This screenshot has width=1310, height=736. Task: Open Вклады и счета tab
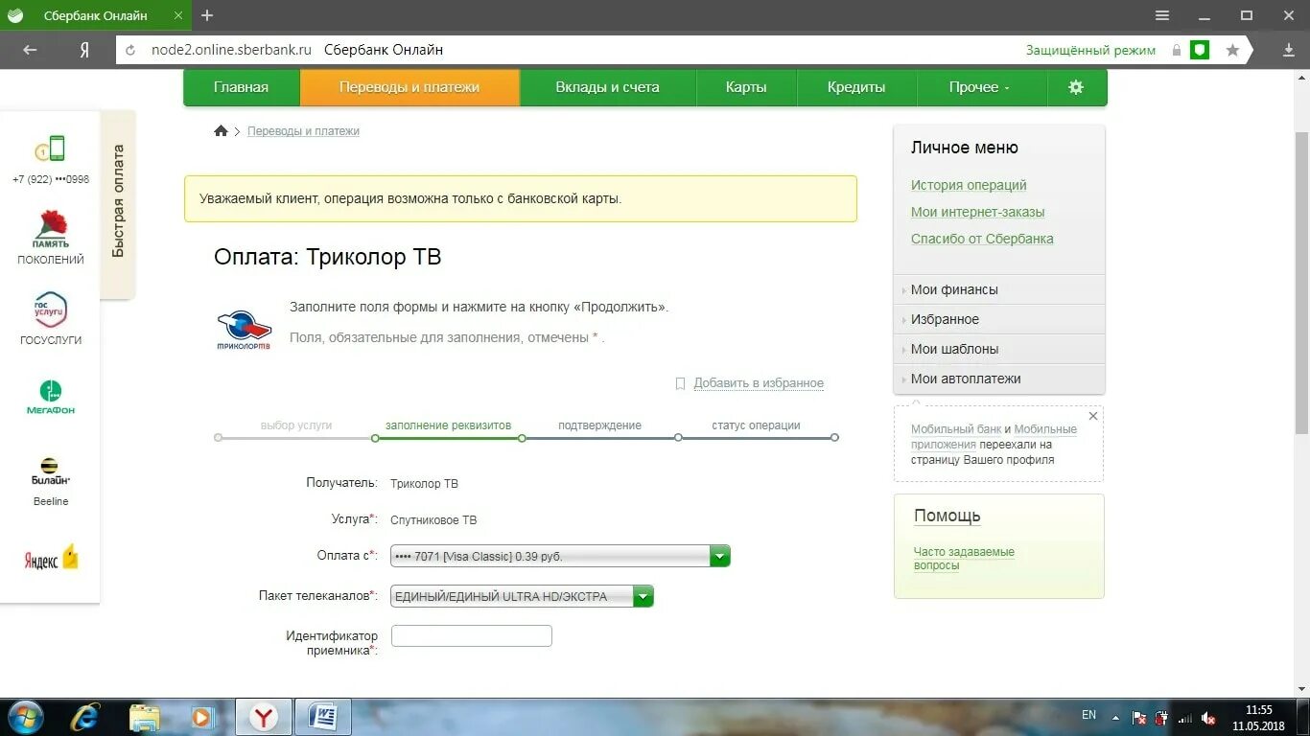607,87
